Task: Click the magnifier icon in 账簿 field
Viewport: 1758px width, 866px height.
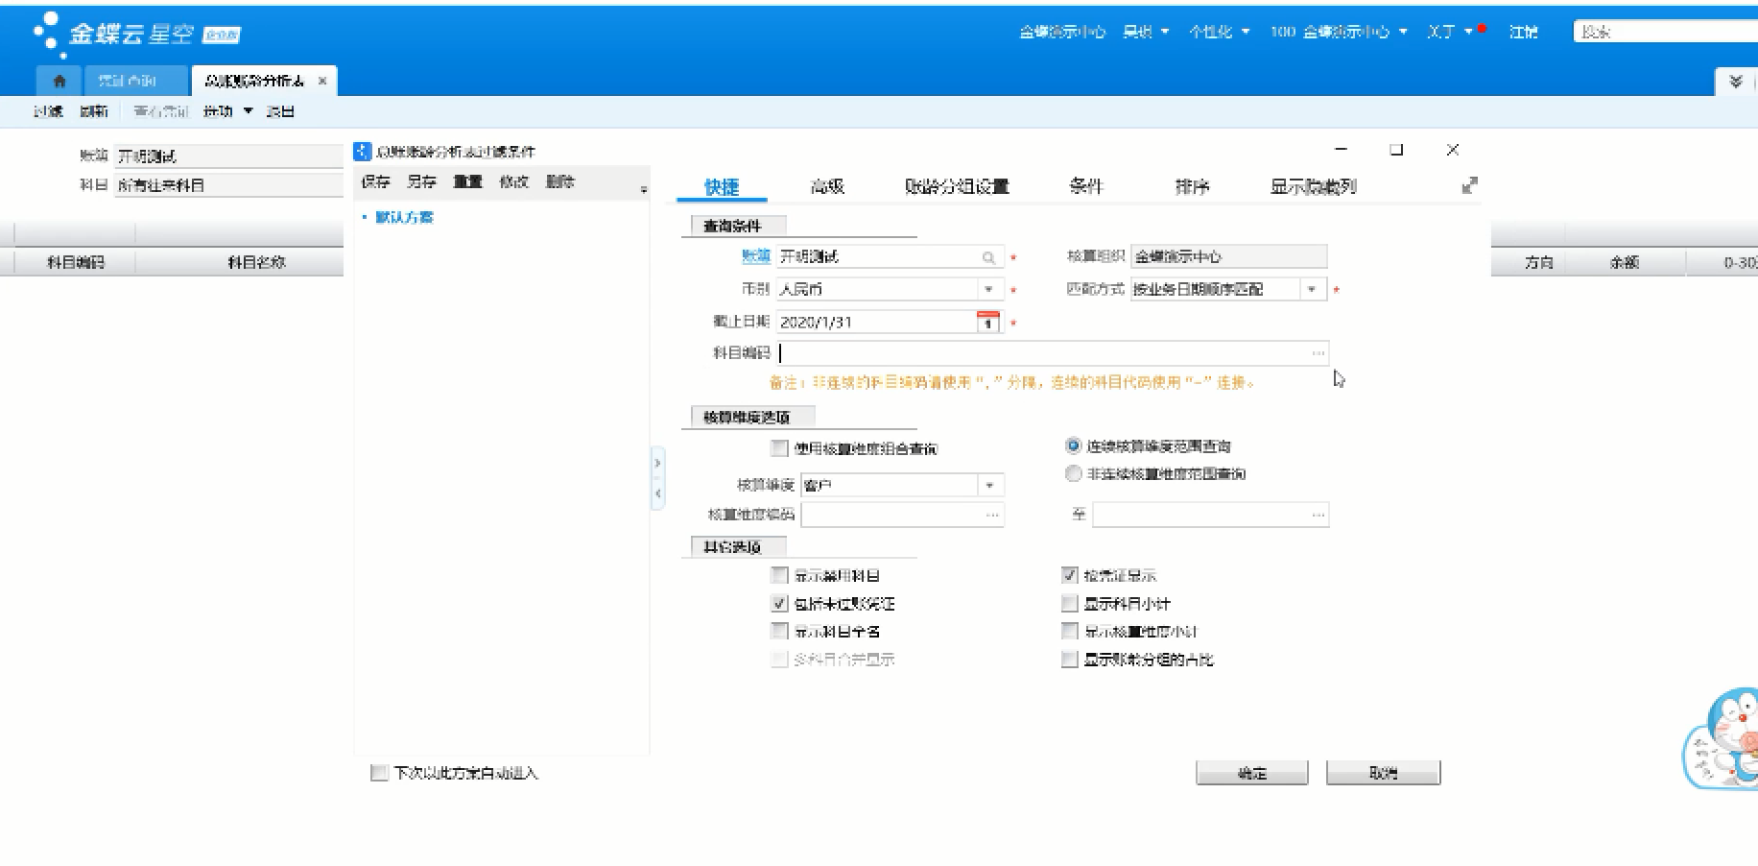Action: (988, 257)
